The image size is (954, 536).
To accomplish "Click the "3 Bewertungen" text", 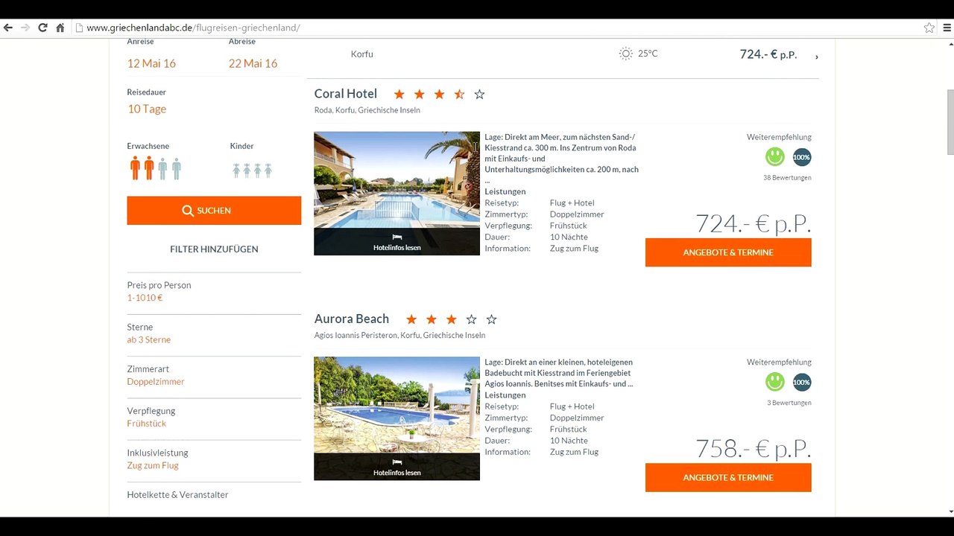I will click(789, 403).
